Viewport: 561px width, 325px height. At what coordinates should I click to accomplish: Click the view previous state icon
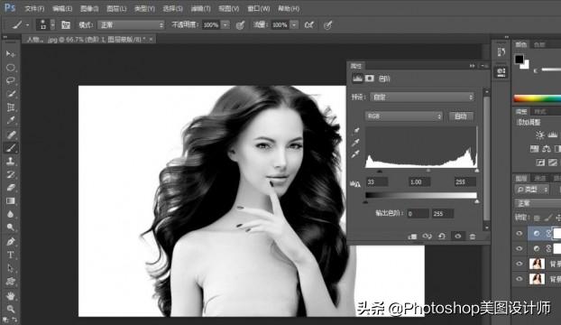[x=427, y=237]
